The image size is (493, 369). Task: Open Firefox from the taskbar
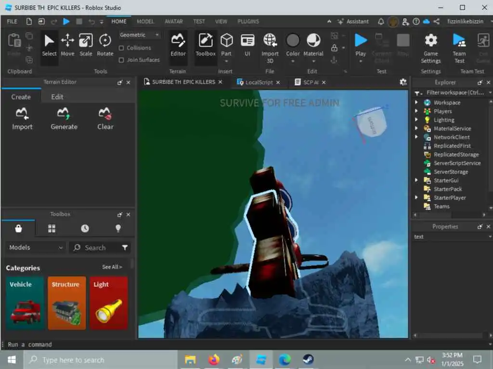(214, 359)
